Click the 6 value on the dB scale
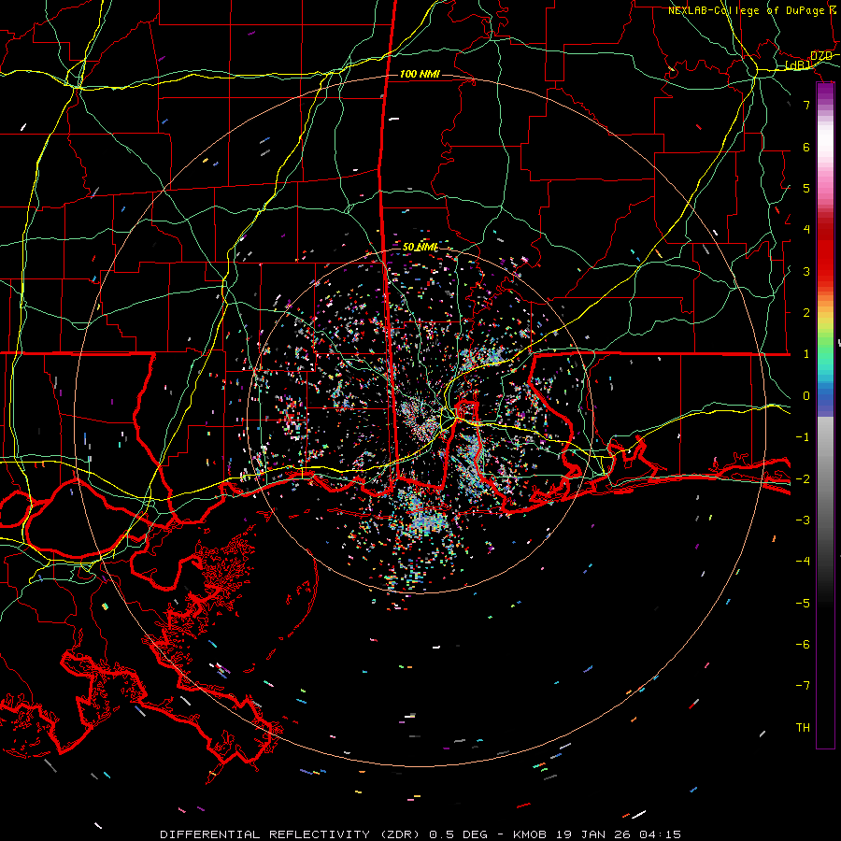 (806, 147)
